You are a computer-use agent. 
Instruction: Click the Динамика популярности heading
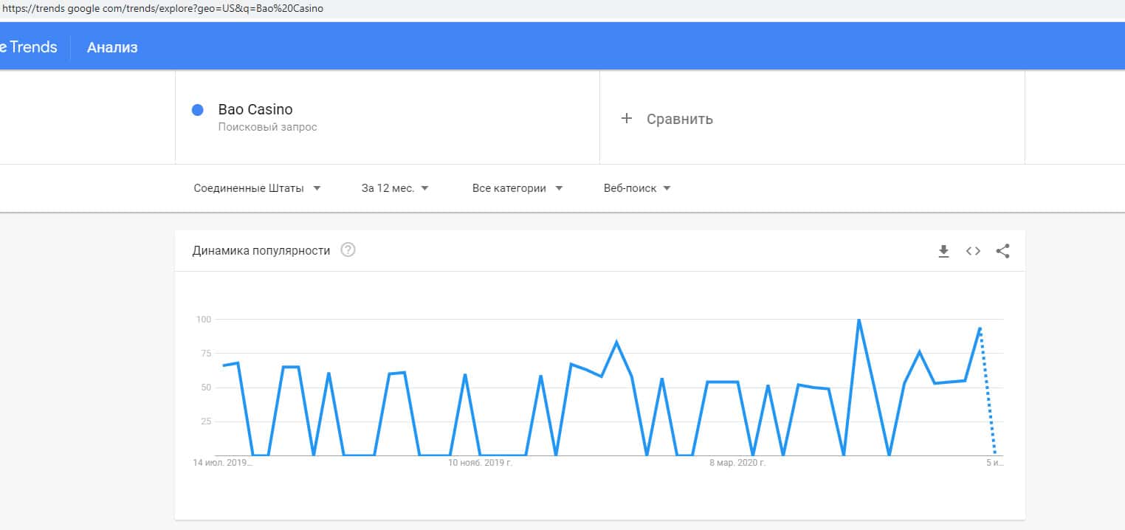click(x=261, y=250)
